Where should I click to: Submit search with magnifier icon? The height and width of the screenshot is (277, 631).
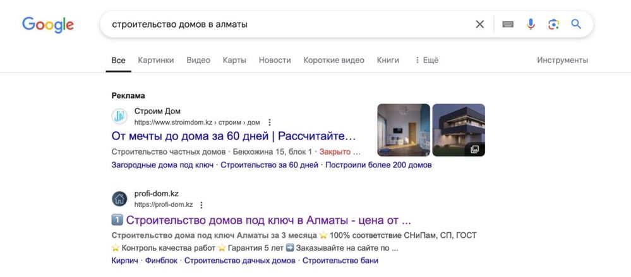pyautogui.click(x=576, y=25)
